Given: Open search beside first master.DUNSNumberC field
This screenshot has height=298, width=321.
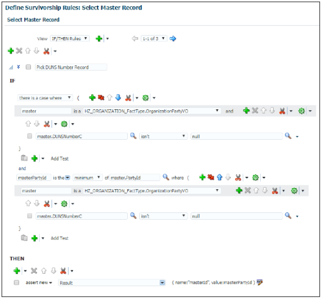Looking at the screenshot, I should pos(133,136).
